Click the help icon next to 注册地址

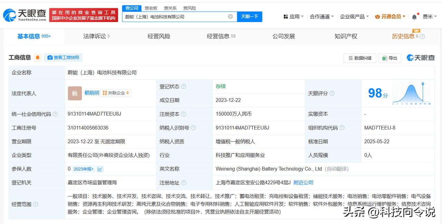(183, 183)
